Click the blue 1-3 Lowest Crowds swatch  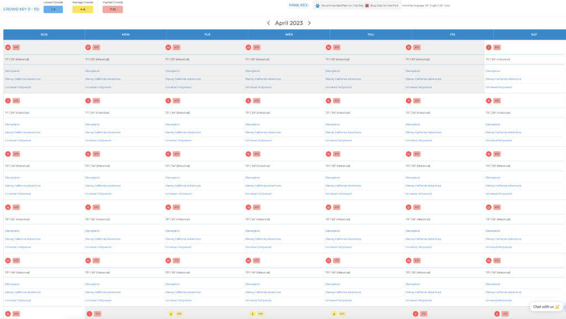(53, 9)
